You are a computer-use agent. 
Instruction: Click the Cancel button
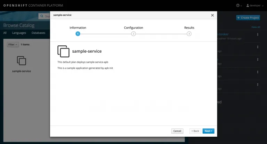[177, 131]
